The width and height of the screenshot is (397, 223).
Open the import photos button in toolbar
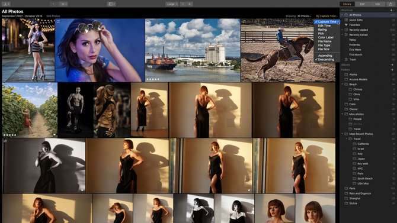[x=6, y=4]
